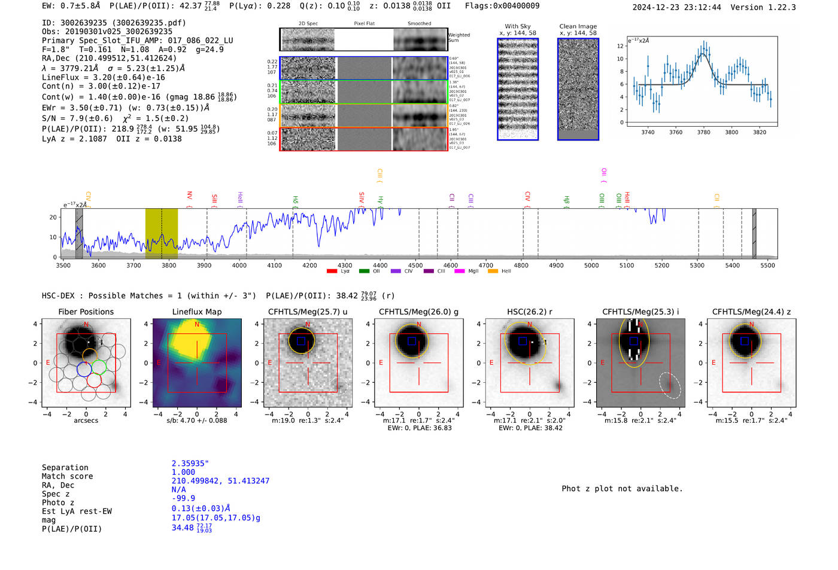Select the CFHTLS/Meg(25.7) u cutout
This screenshot has width=838, height=570.
(308, 362)
